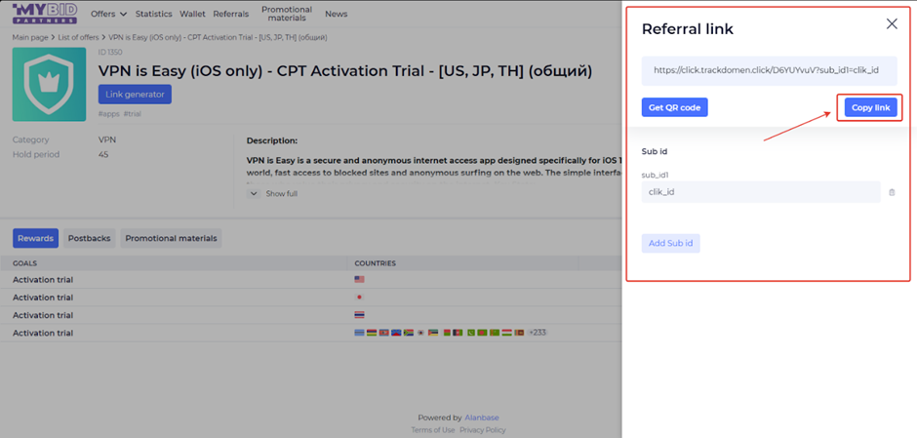This screenshot has height=438, width=917.
Task: Click the Get QR code button
Action: [x=674, y=107]
